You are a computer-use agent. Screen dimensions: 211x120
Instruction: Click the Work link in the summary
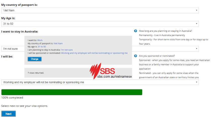40,40
